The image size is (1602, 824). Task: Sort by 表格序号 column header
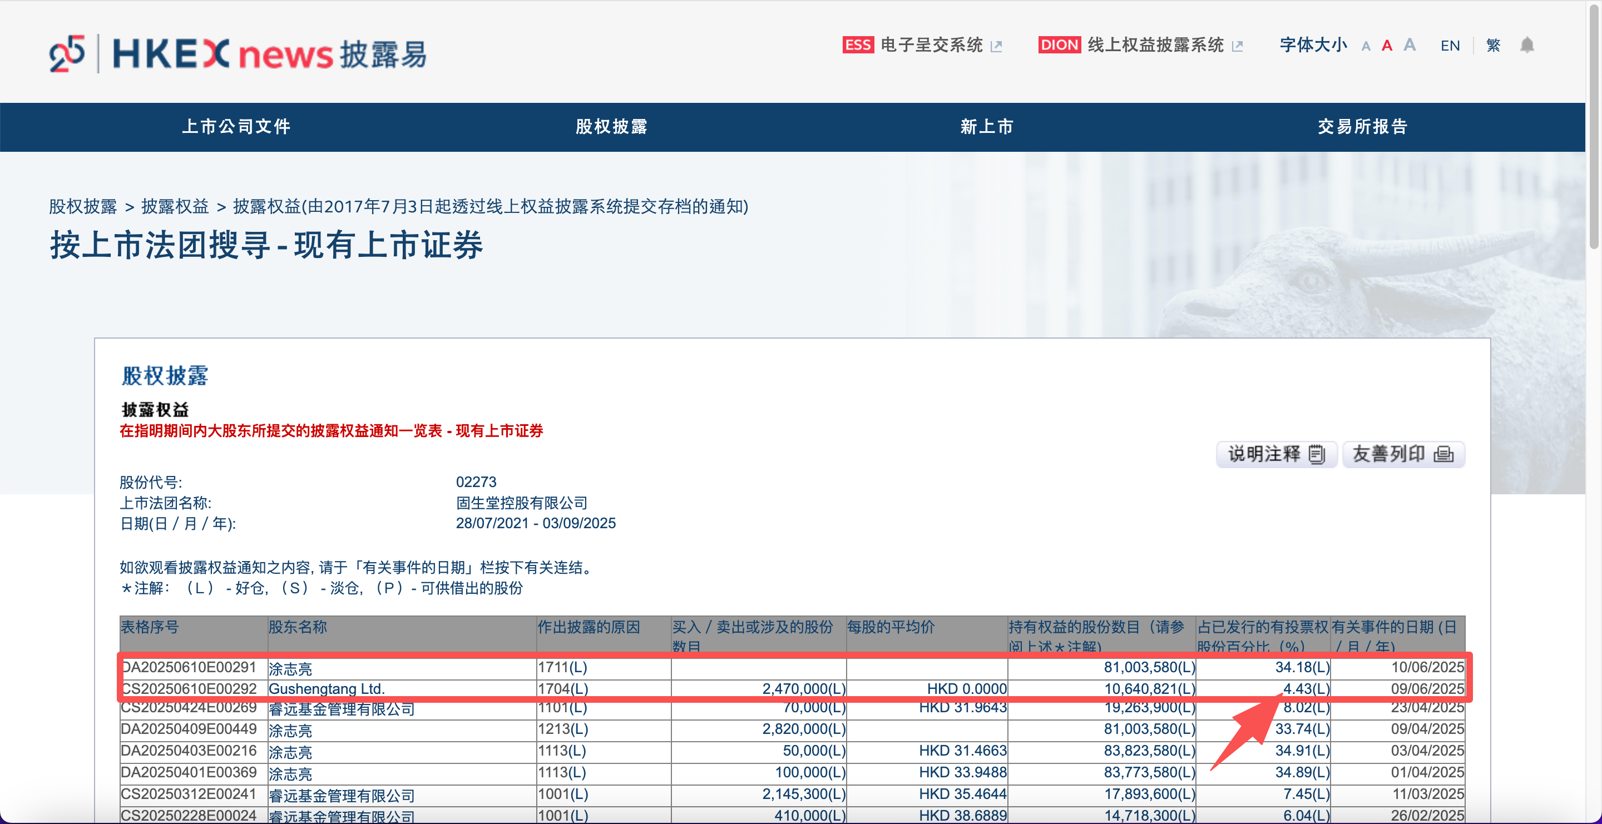[x=149, y=627]
